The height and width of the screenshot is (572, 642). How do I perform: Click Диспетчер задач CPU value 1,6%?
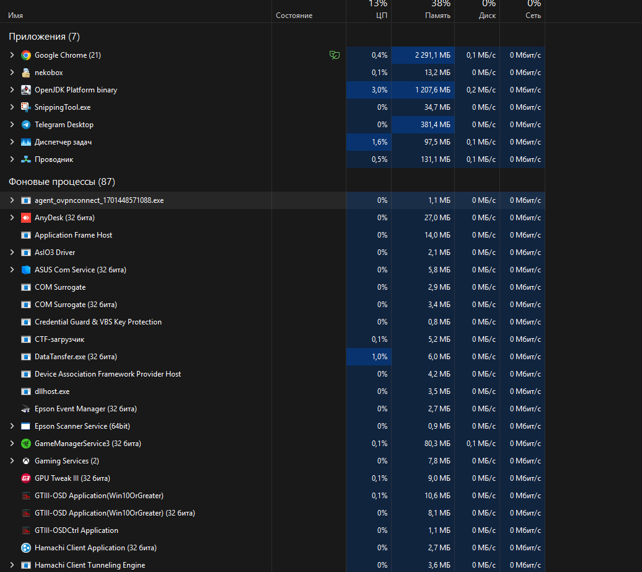pos(379,142)
